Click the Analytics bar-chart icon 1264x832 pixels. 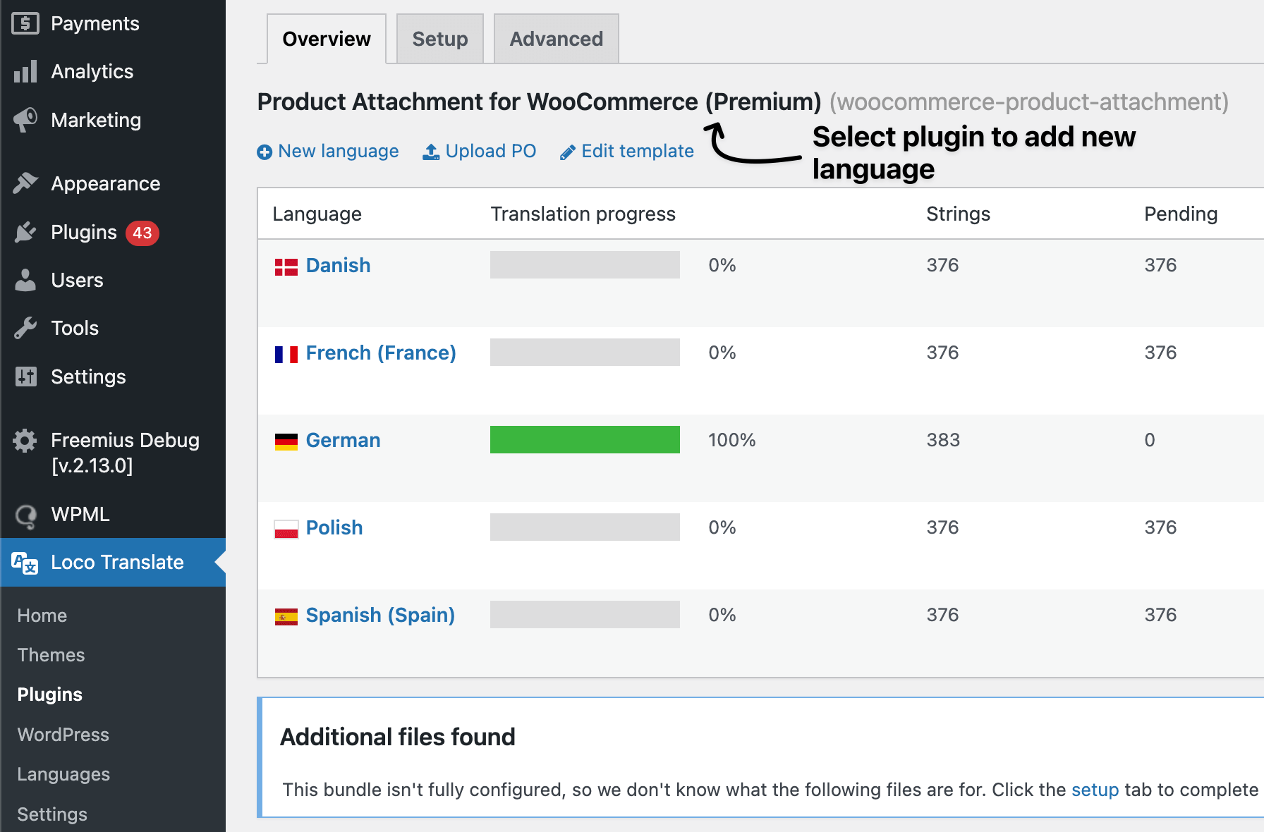pos(25,71)
